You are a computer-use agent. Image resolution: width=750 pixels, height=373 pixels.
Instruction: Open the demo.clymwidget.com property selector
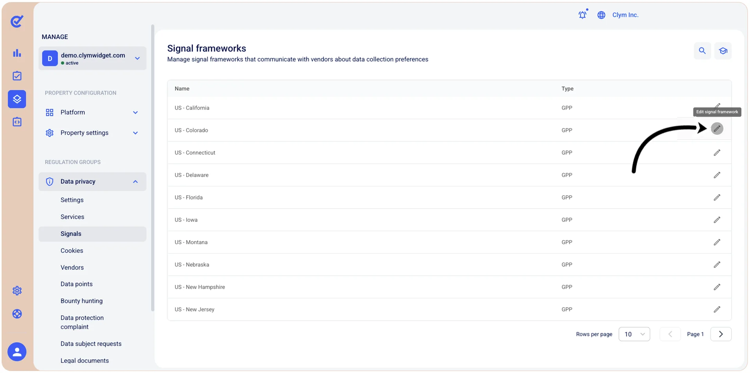click(x=92, y=58)
